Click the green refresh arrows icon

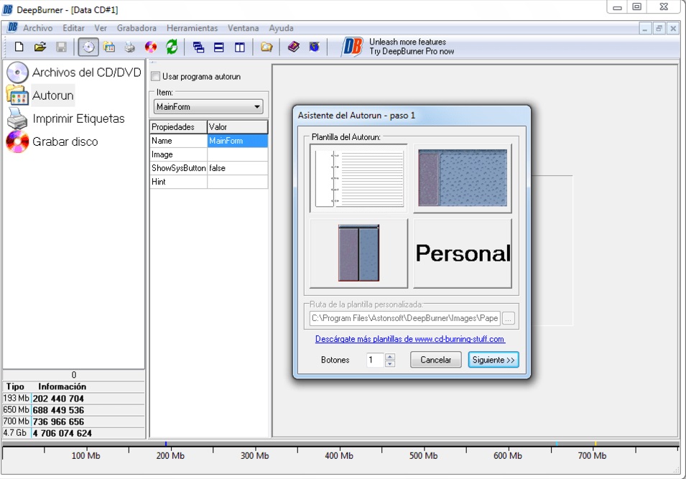point(172,47)
